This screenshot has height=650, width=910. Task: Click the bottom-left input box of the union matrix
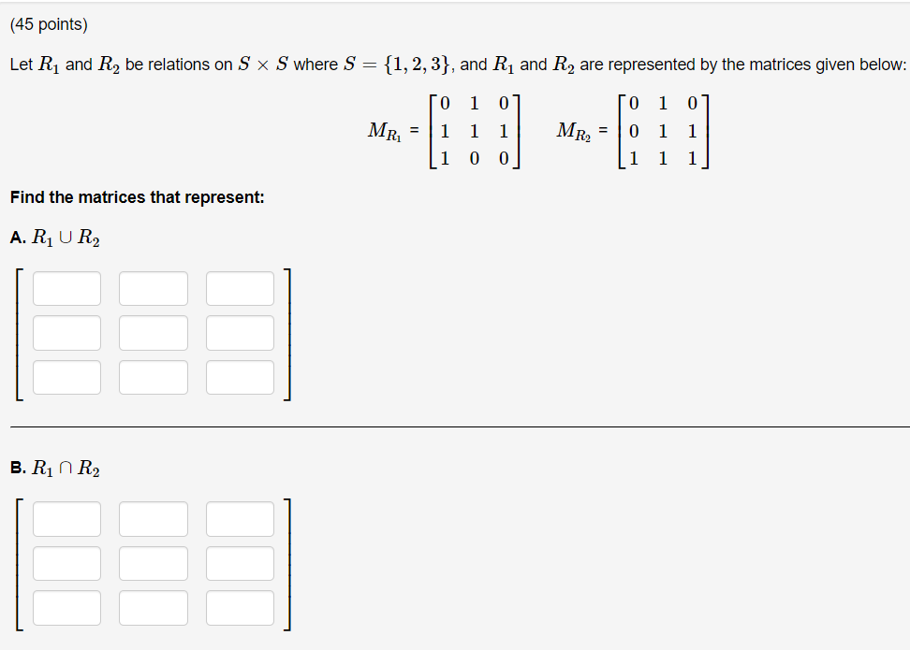[x=66, y=377]
